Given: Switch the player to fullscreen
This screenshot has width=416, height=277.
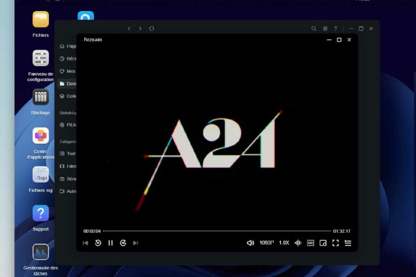Looking at the screenshot, I should click(x=335, y=243).
